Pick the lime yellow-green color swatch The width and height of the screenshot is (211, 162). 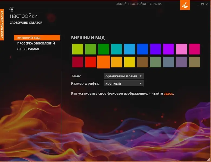click(x=78, y=49)
